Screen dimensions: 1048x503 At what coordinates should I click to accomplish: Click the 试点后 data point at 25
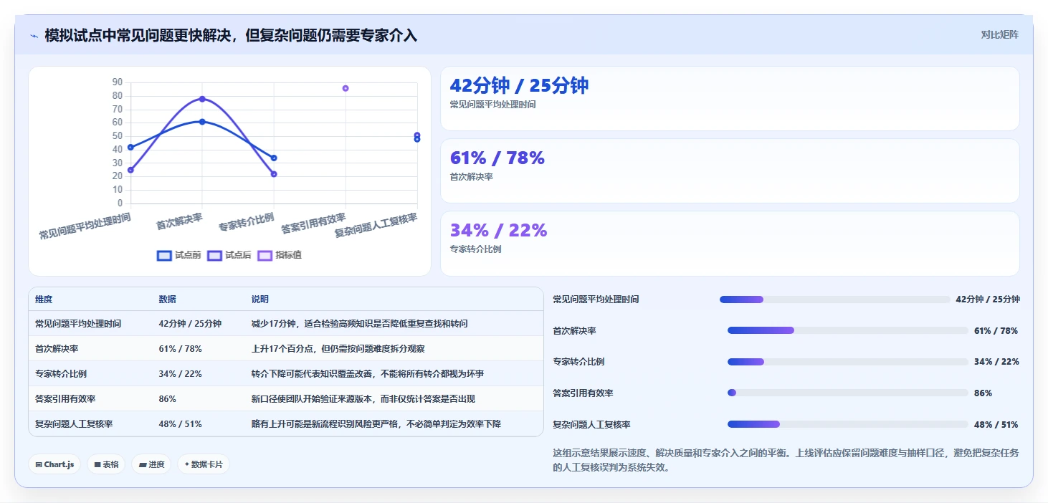[x=130, y=170]
